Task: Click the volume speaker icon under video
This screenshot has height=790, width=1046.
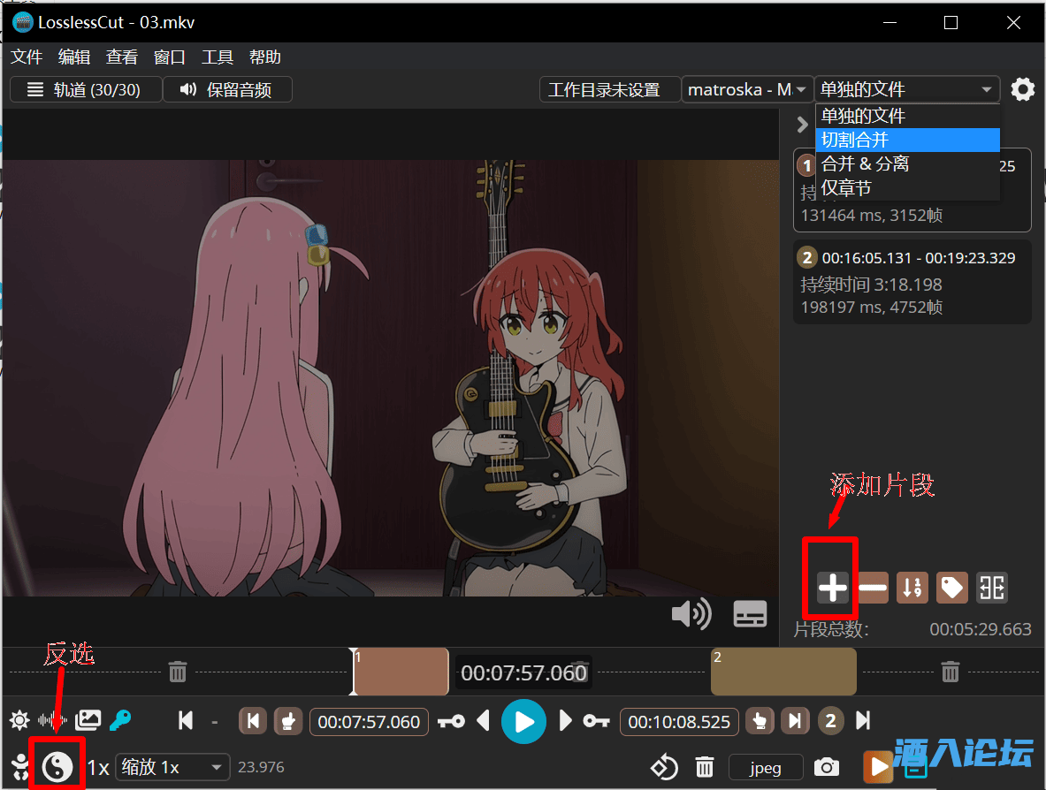Action: 691,614
